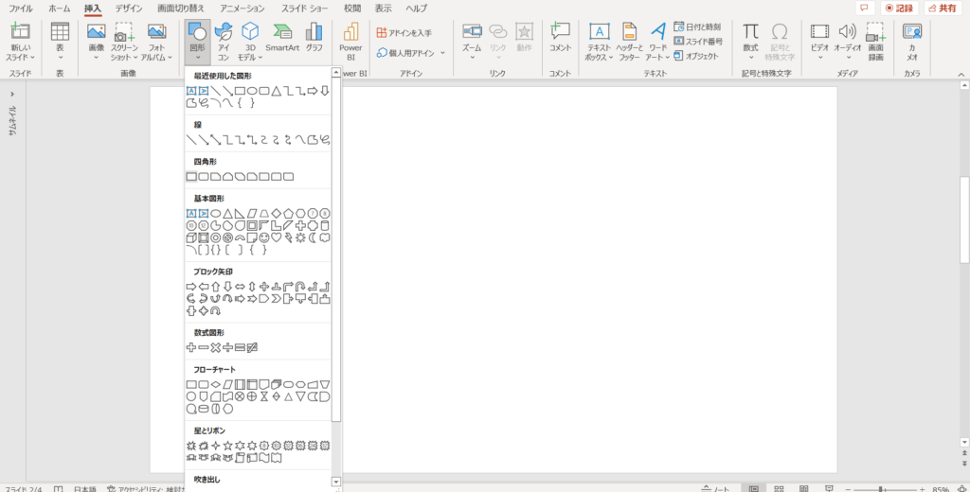Screen dimensions: 970x492
Task: Open the ヘッダーとフッター dialog
Action: 629,42
